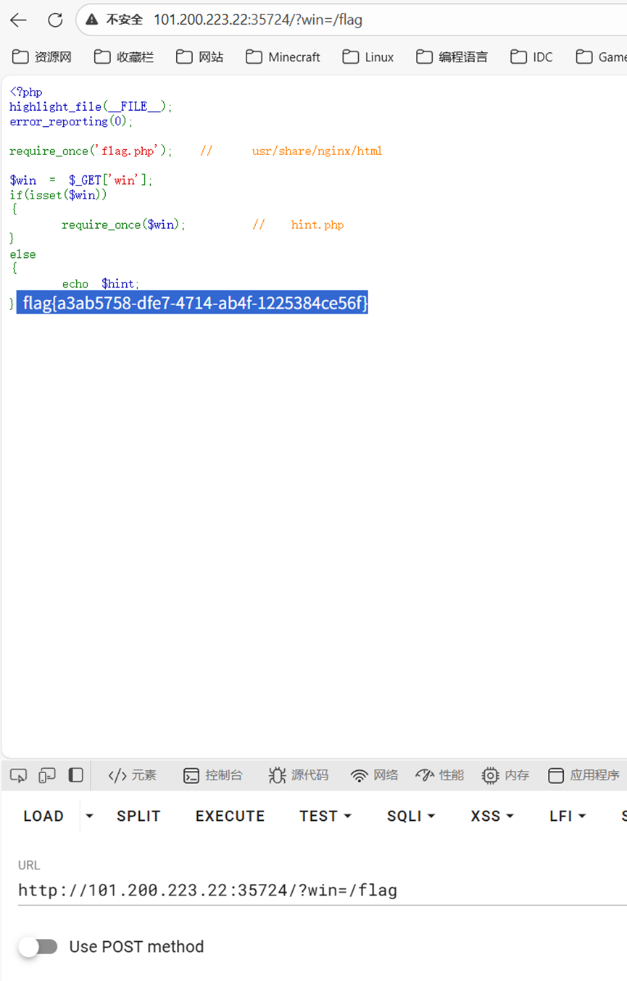Image resolution: width=627 pixels, height=981 pixels.
Task: Open the IDC bookmarks folder
Action: [531, 57]
